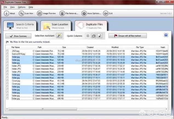Click the scrollbar right arrow

click(166, 109)
